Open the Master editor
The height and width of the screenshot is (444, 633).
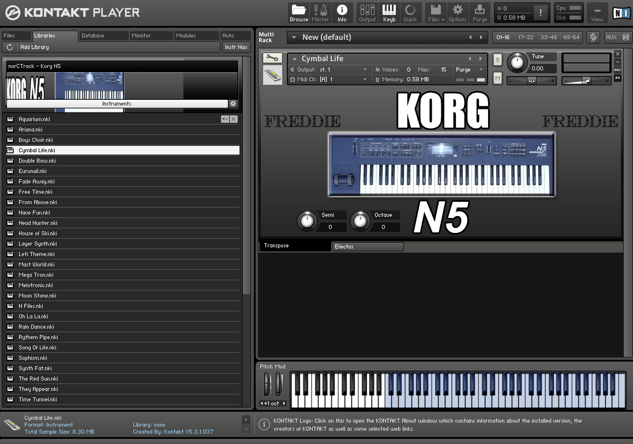320,13
